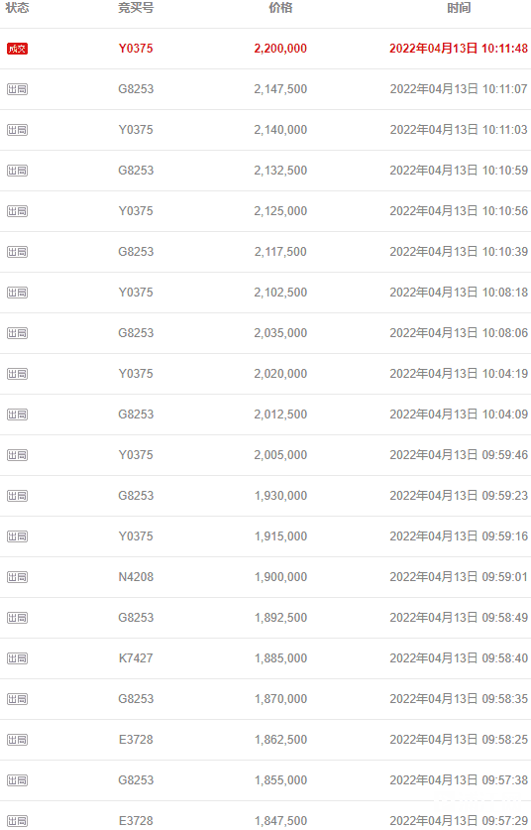Click the 出局 badge beside price 2,005,000
Image resolution: width=531 pixels, height=830 pixels.
tap(17, 455)
